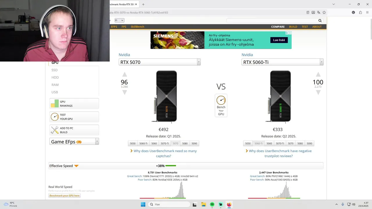
Task: Open the Game EFps dropdown
Action: click(x=97, y=142)
